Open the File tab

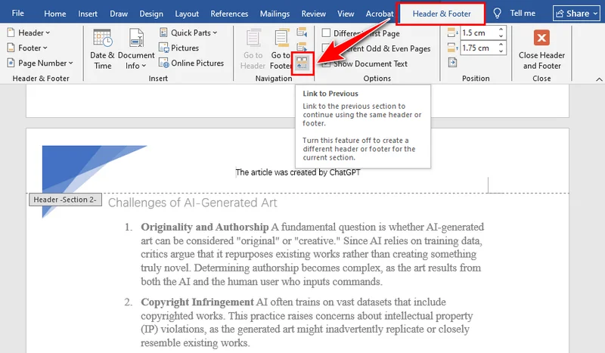(17, 13)
